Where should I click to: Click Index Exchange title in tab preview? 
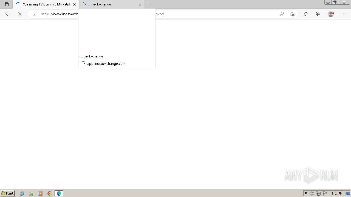[92, 56]
